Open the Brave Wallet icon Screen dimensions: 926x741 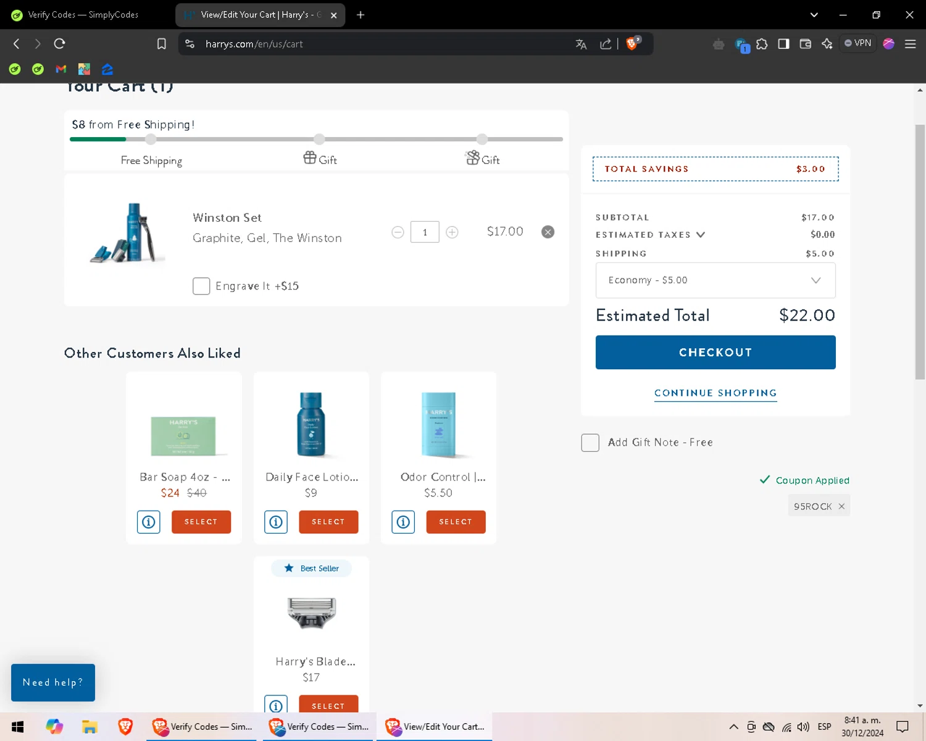point(805,44)
